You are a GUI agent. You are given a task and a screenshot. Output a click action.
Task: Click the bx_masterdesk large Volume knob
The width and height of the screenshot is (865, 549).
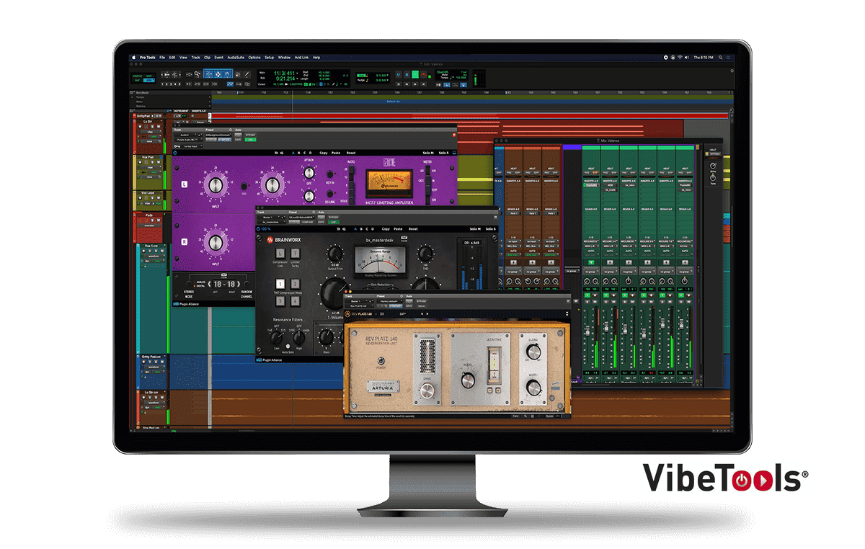point(334,293)
